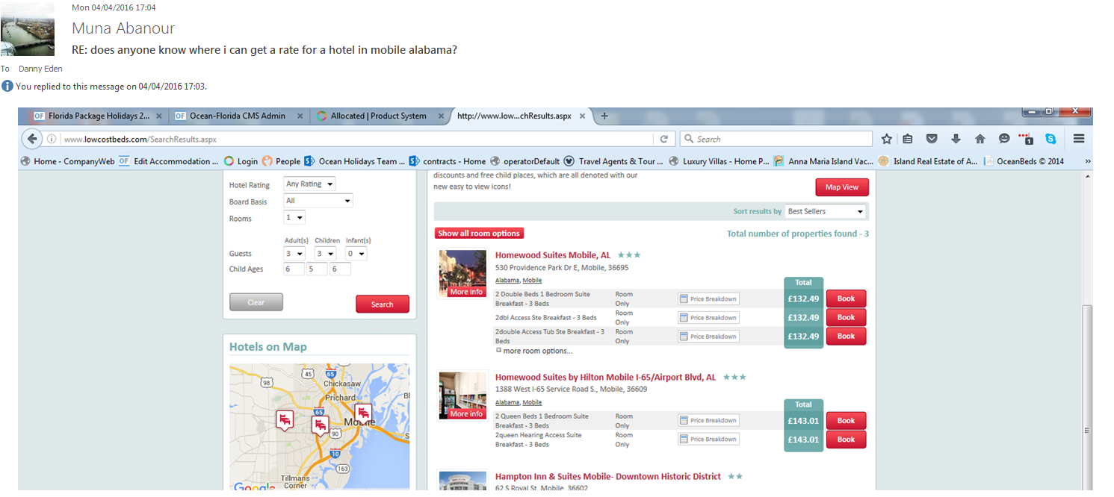This screenshot has width=1114, height=497.
Task: Click the red Search button
Action: tap(383, 304)
